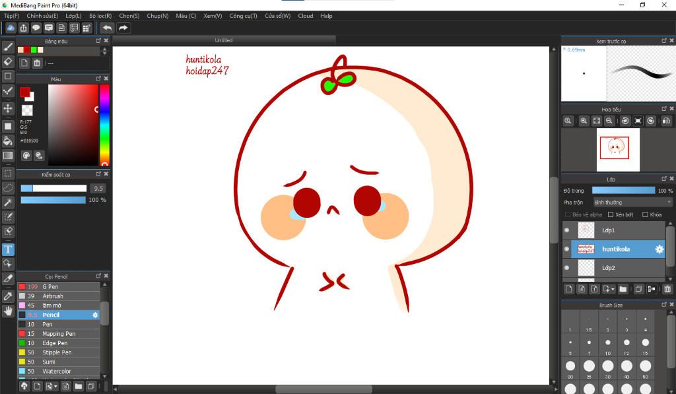This screenshot has height=394, width=676.
Task: Select the Text tool
Action: [8, 249]
